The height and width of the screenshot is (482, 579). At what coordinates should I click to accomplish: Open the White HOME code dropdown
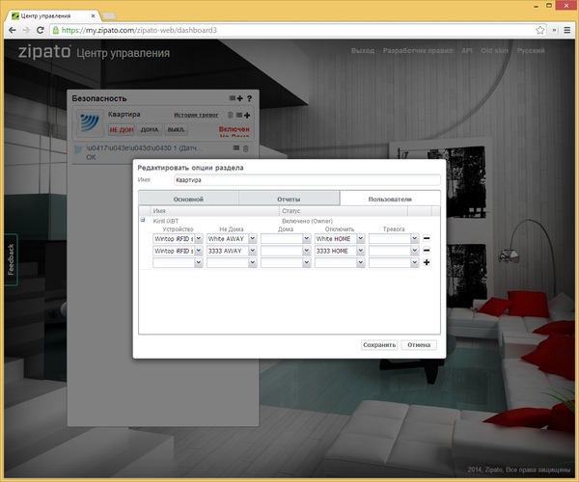361,239
